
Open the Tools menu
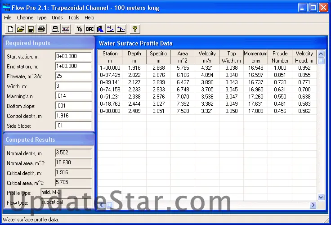point(74,18)
